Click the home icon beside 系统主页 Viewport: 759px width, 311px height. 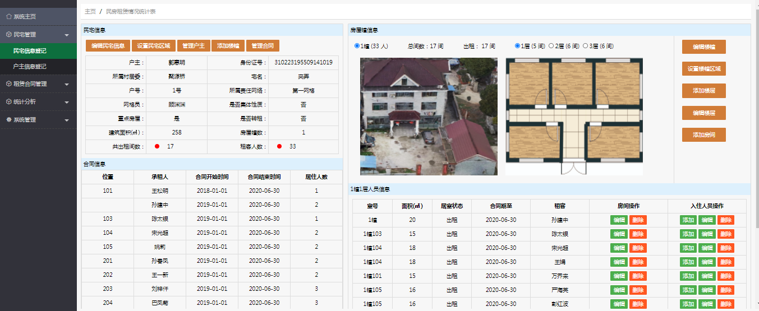8,17
